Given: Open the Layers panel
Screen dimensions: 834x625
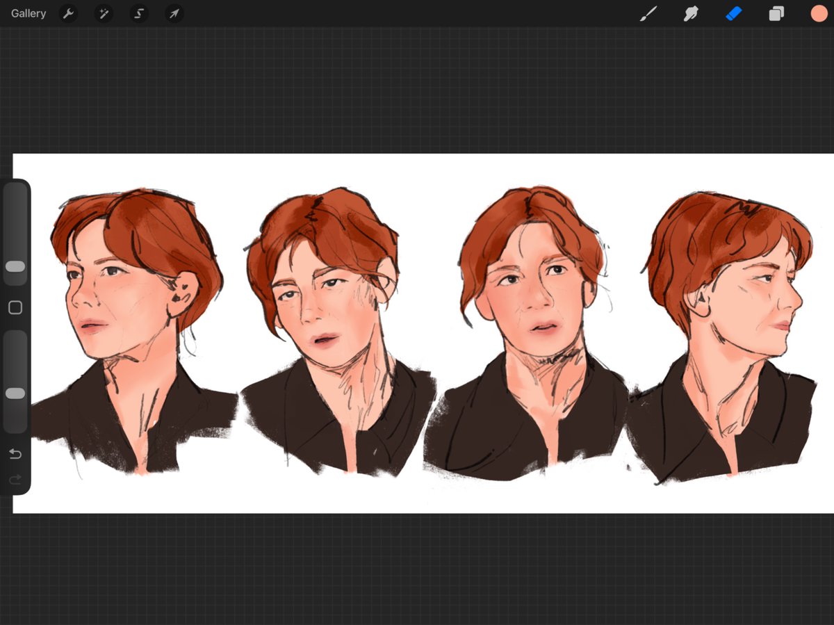Looking at the screenshot, I should pos(776,13).
